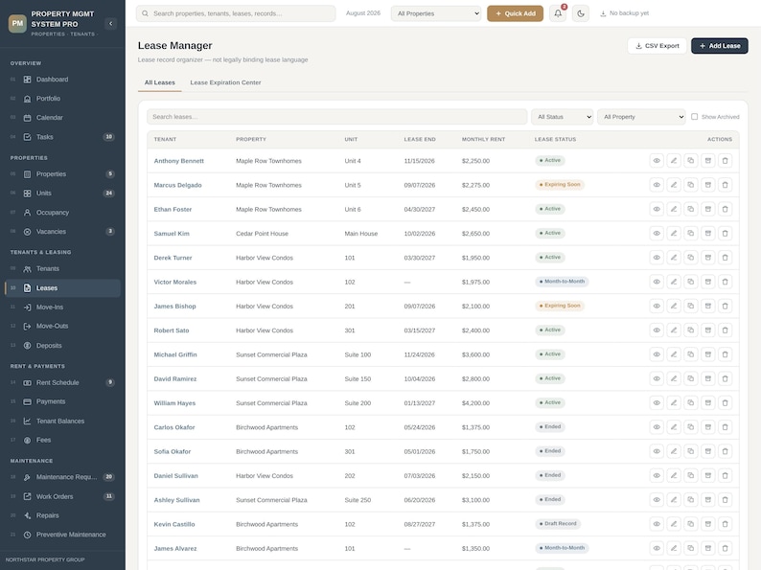The image size is (761, 570).
Task: Open tenant Victor Morales link
Action: 175,282
